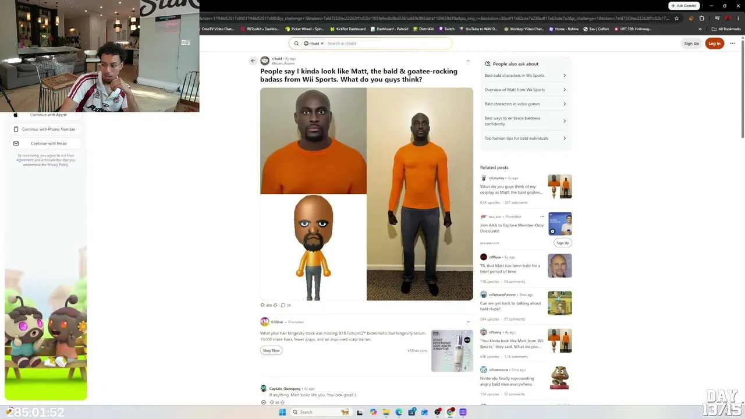
Task: Click into the 'Search in r/bald' field
Action: (387, 43)
